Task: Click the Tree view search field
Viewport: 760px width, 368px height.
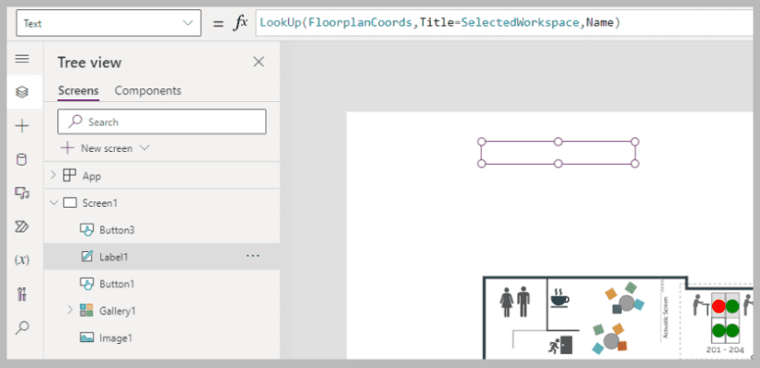Action: pos(162,121)
